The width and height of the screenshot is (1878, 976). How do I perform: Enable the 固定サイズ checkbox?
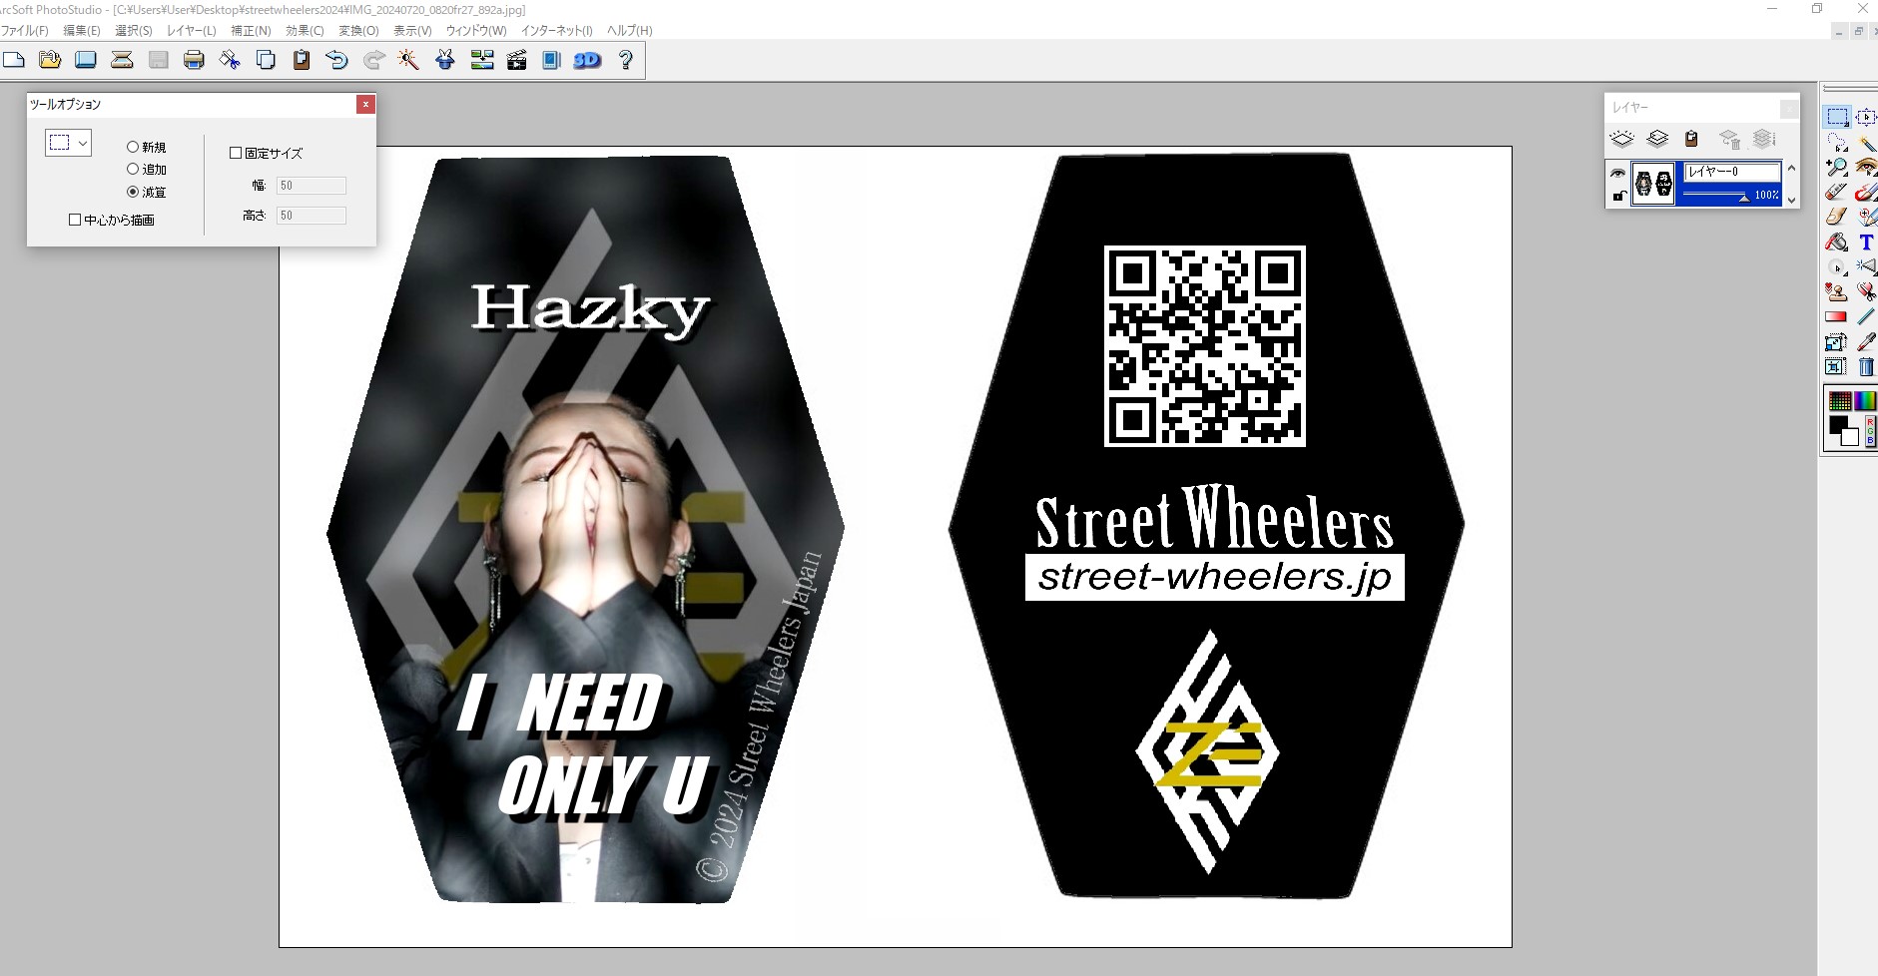236,153
